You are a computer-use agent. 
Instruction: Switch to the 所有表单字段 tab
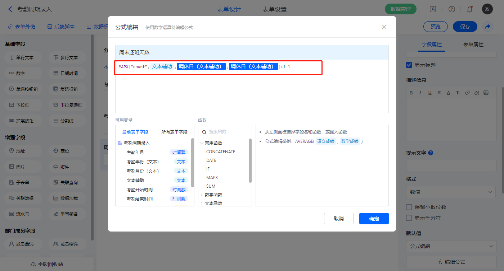(174, 132)
